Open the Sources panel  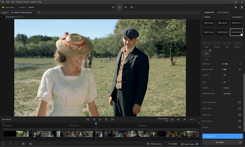pyautogui.click(x=173, y=144)
